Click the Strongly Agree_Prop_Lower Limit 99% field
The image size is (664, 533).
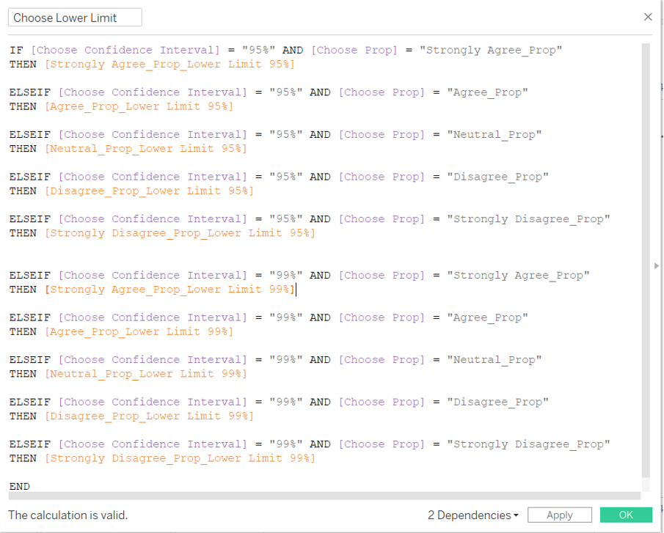point(169,290)
